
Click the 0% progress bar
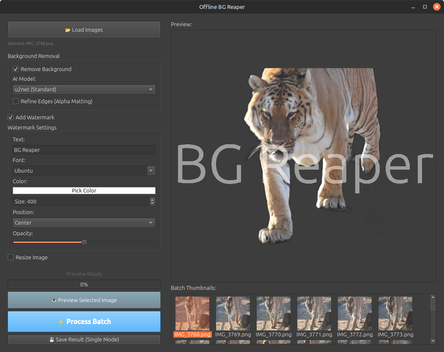84,285
